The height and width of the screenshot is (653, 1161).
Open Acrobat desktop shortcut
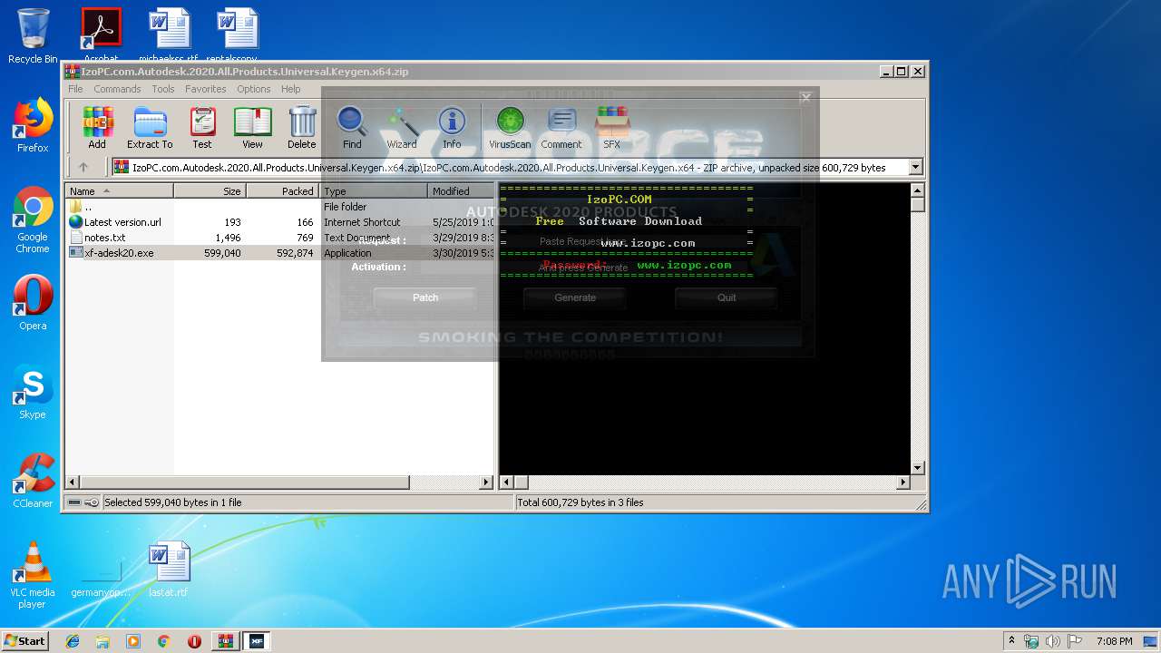(101, 34)
